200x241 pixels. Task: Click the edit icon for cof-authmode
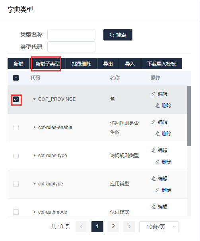point(153,207)
